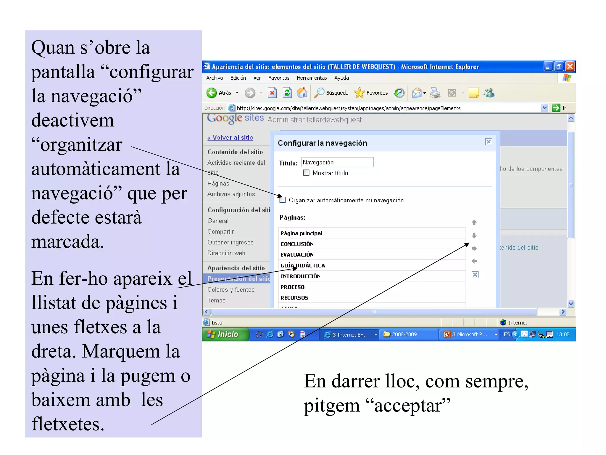
Task: Click the Volver al sitio link
Action: [230, 137]
